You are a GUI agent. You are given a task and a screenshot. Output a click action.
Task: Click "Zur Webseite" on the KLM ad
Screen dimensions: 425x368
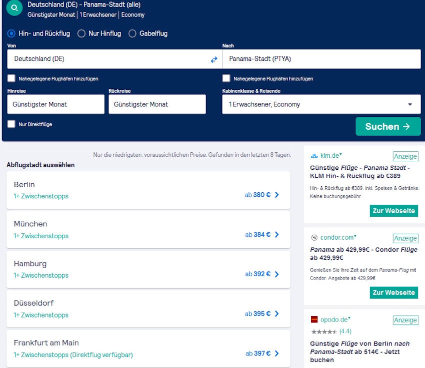394,211
